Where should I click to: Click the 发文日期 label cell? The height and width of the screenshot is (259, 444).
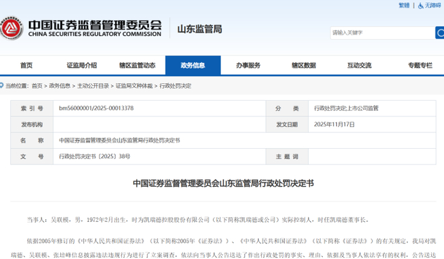click(x=287, y=124)
